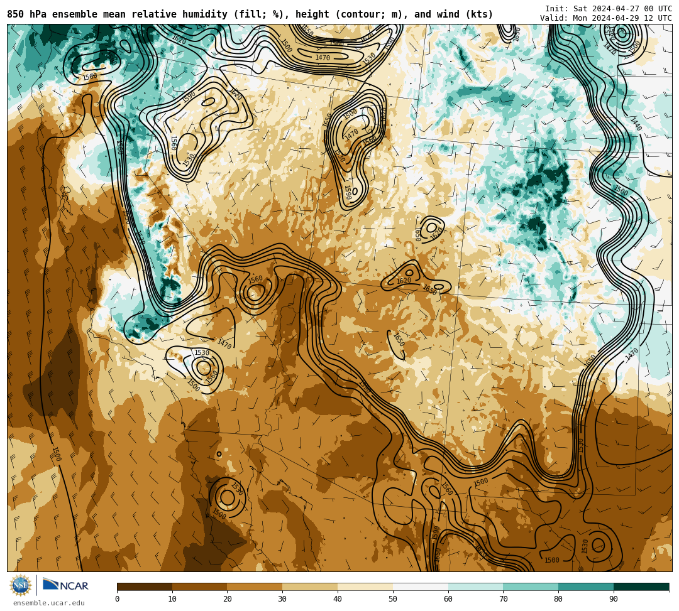Click the Init: Sat 2024-04-27 00 UTC text
679x611 pixels.
click(x=609, y=9)
